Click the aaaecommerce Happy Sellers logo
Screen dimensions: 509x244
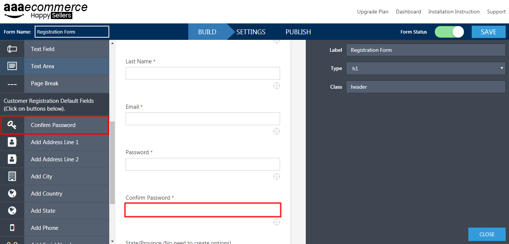point(45,11)
